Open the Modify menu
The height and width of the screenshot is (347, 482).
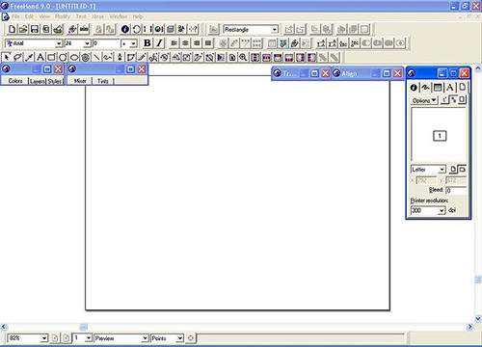(63, 16)
